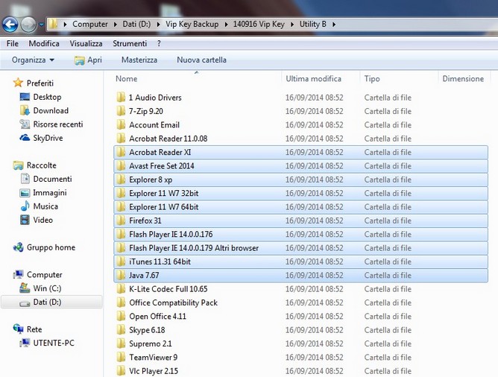This screenshot has width=498, height=377.
Task: Open Documenti library icon
Action: point(25,179)
